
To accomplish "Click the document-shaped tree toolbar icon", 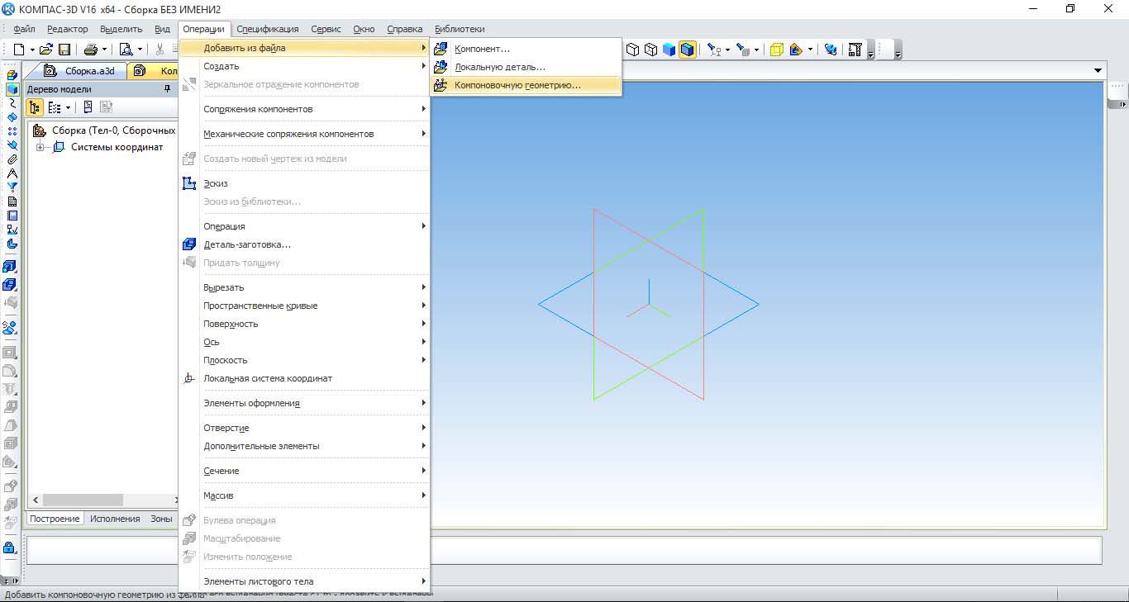I will tap(88, 107).
